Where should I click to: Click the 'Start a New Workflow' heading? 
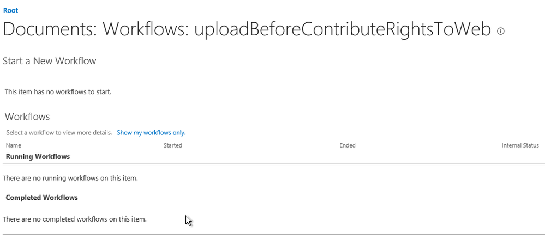point(50,61)
